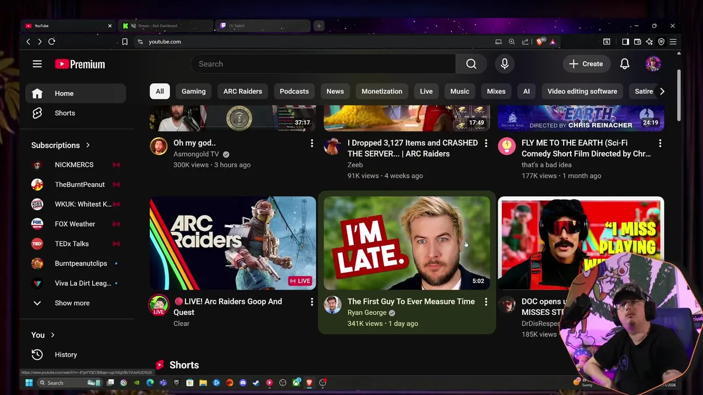Open NICKMERCS subscription channel
Viewport: 703px width, 395px height.
pyautogui.click(x=75, y=165)
